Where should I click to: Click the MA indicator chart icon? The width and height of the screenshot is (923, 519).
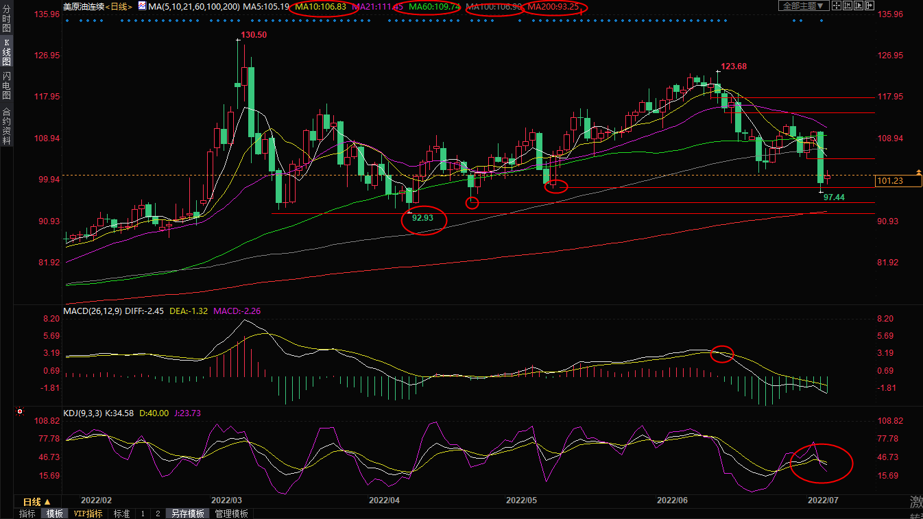click(141, 6)
